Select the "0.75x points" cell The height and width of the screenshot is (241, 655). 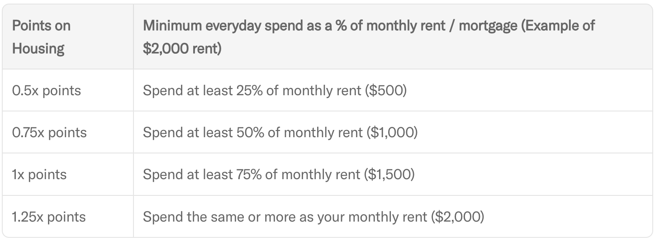(49, 133)
